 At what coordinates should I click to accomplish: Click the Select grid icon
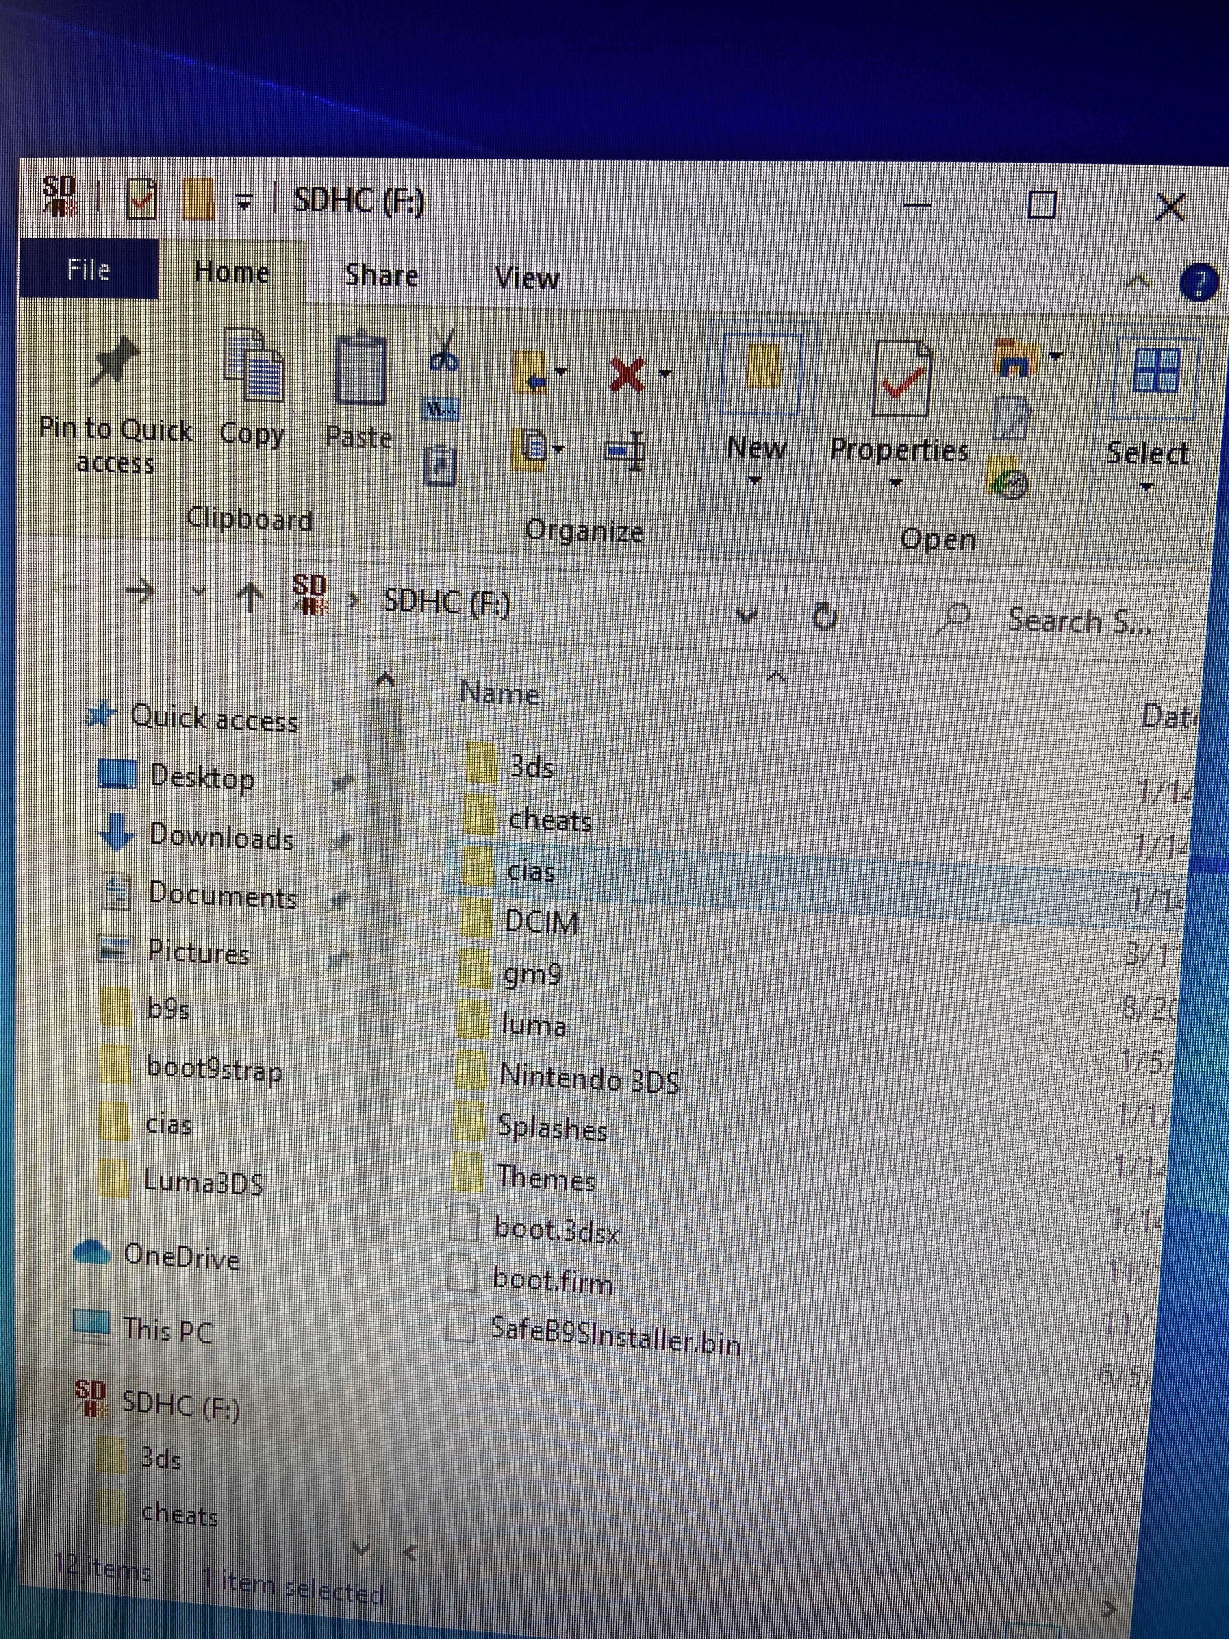pos(1156,370)
